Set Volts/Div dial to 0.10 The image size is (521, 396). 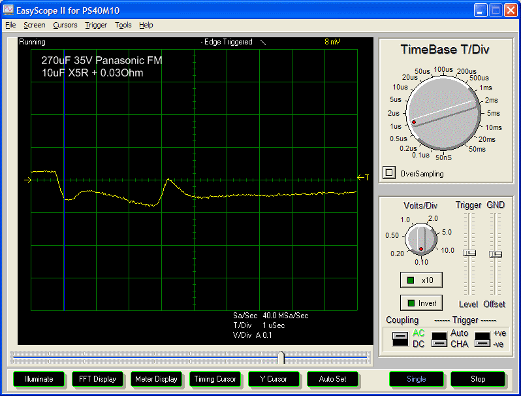[421, 262]
